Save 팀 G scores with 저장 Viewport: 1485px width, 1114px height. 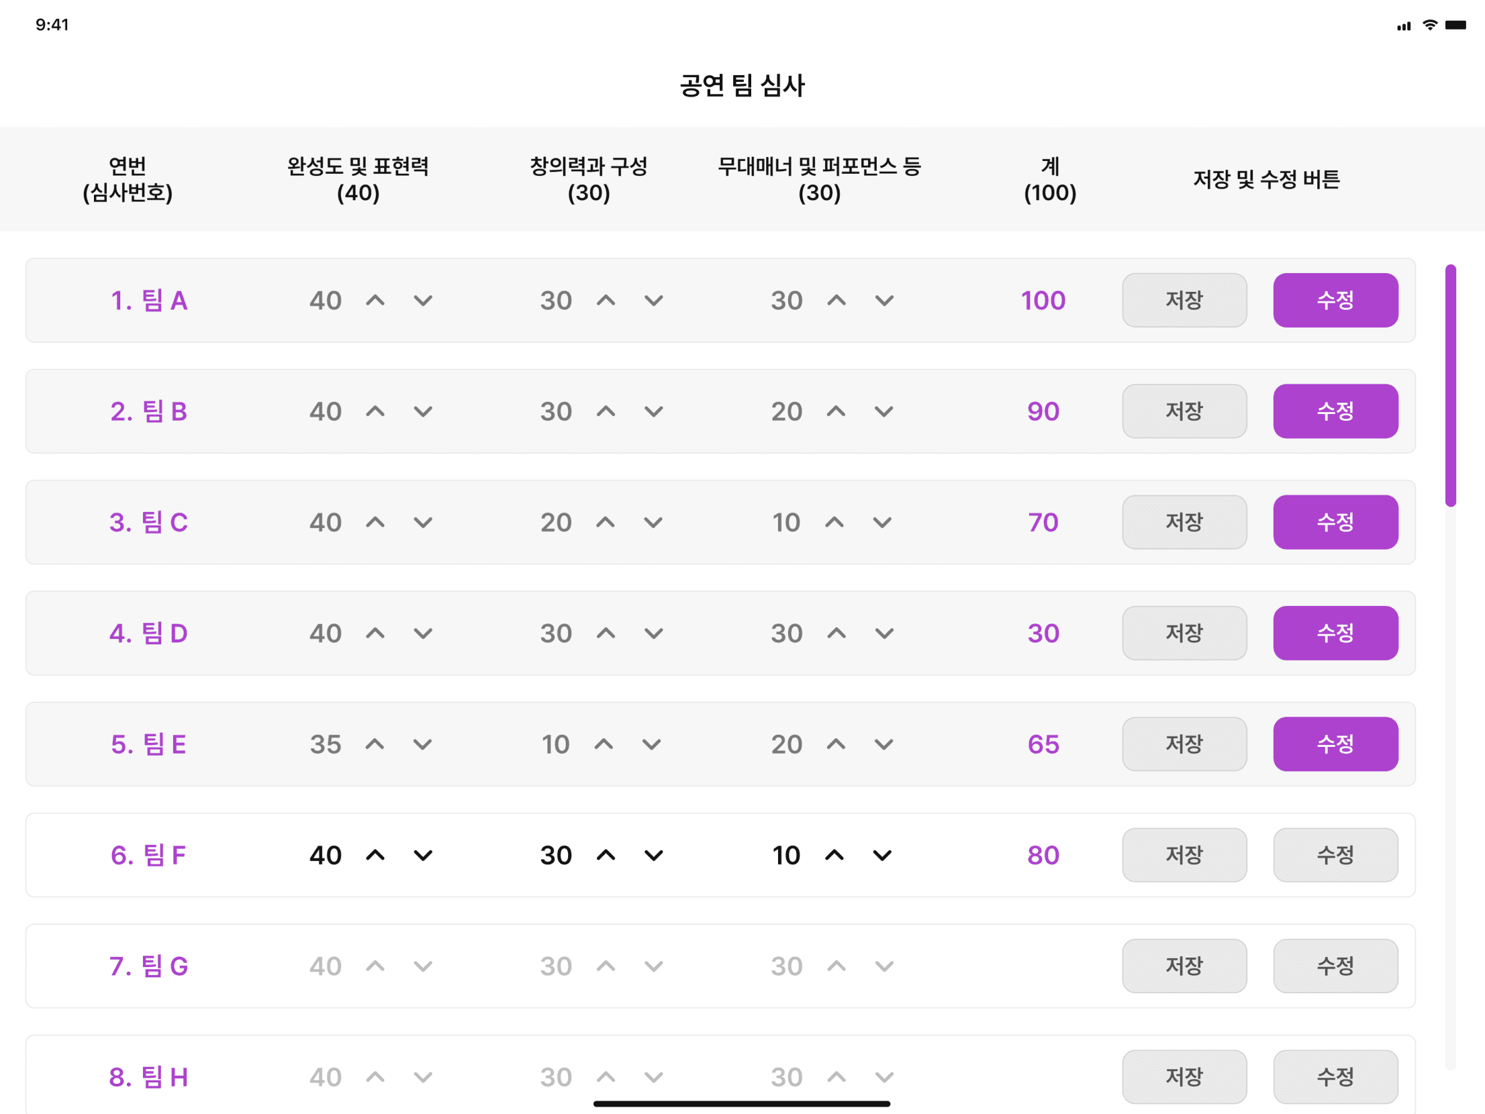tap(1184, 966)
